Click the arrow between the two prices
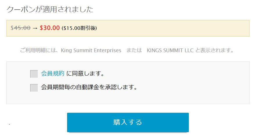The width and height of the screenshot is (253, 138). pos(35,28)
